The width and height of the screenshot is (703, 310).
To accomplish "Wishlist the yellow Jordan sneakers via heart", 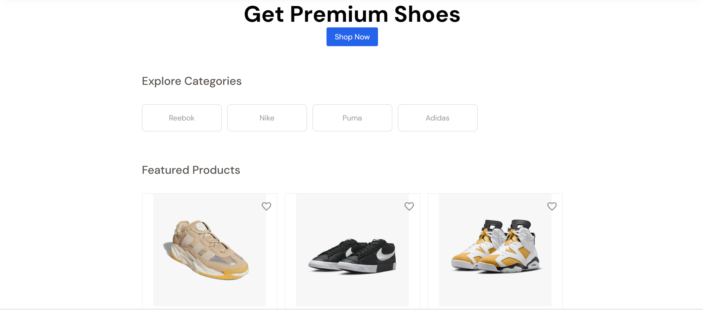I will point(552,206).
